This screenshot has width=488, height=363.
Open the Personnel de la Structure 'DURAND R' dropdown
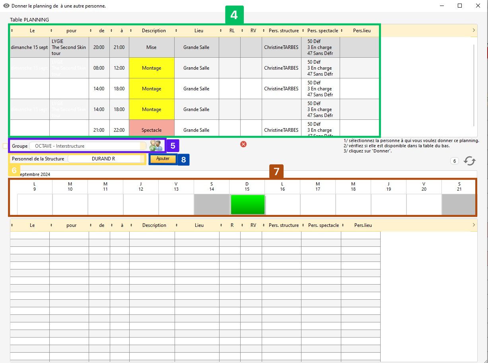point(104,159)
